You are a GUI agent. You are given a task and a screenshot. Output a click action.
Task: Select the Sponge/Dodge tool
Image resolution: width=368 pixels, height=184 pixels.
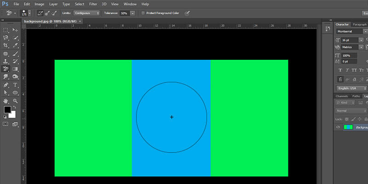click(x=15, y=76)
